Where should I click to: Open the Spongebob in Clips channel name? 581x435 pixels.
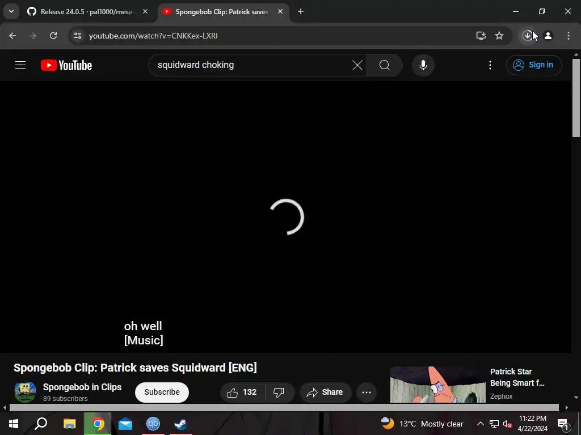point(82,387)
